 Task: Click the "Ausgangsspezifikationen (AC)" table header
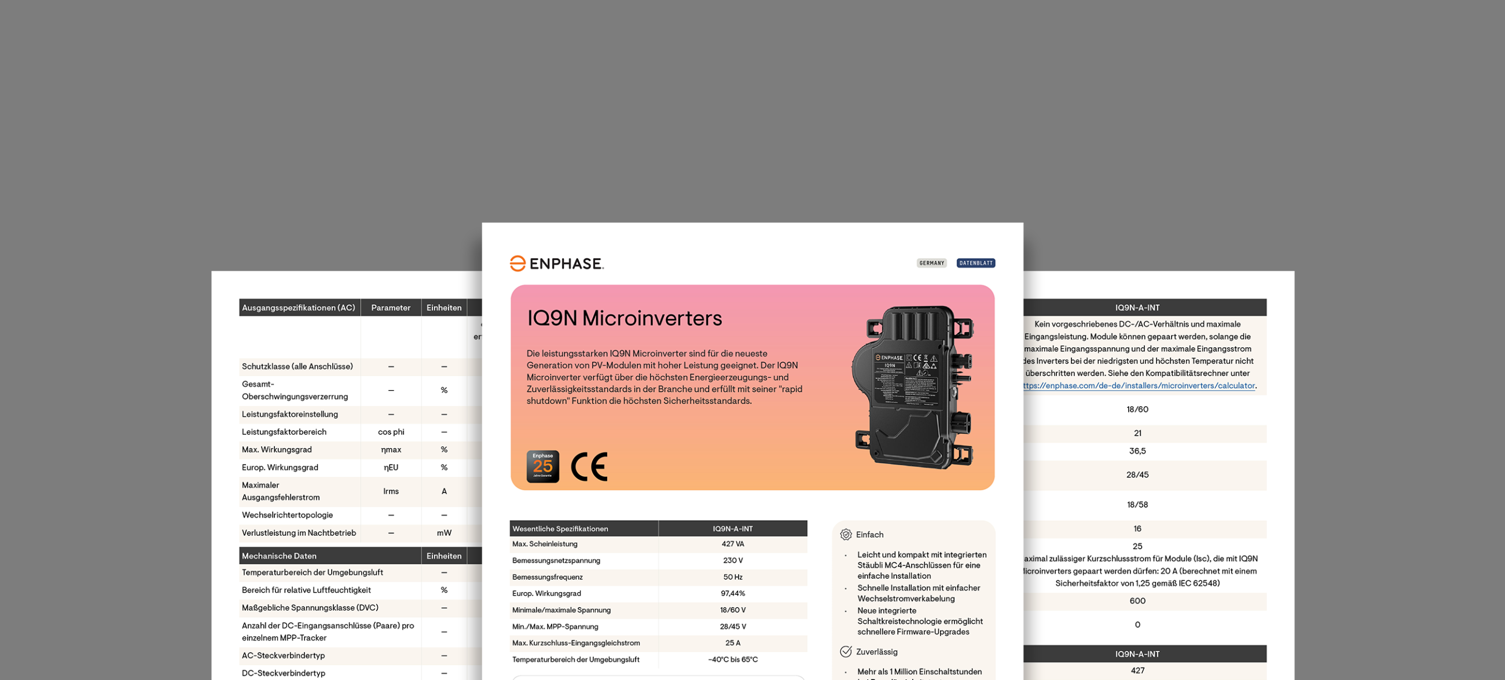299,307
